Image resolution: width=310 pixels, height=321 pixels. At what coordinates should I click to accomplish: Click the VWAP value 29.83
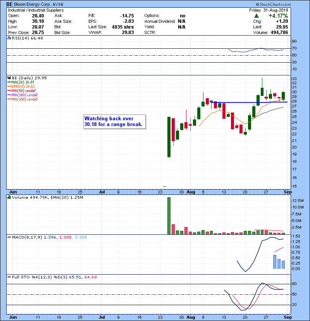tap(128, 32)
